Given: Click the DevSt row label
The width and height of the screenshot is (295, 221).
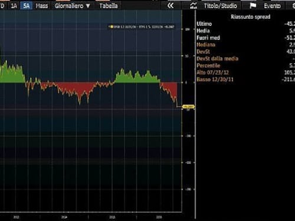Looking at the screenshot, I should pos(204,52).
